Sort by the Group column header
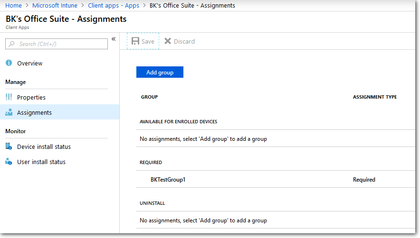 [x=149, y=97]
